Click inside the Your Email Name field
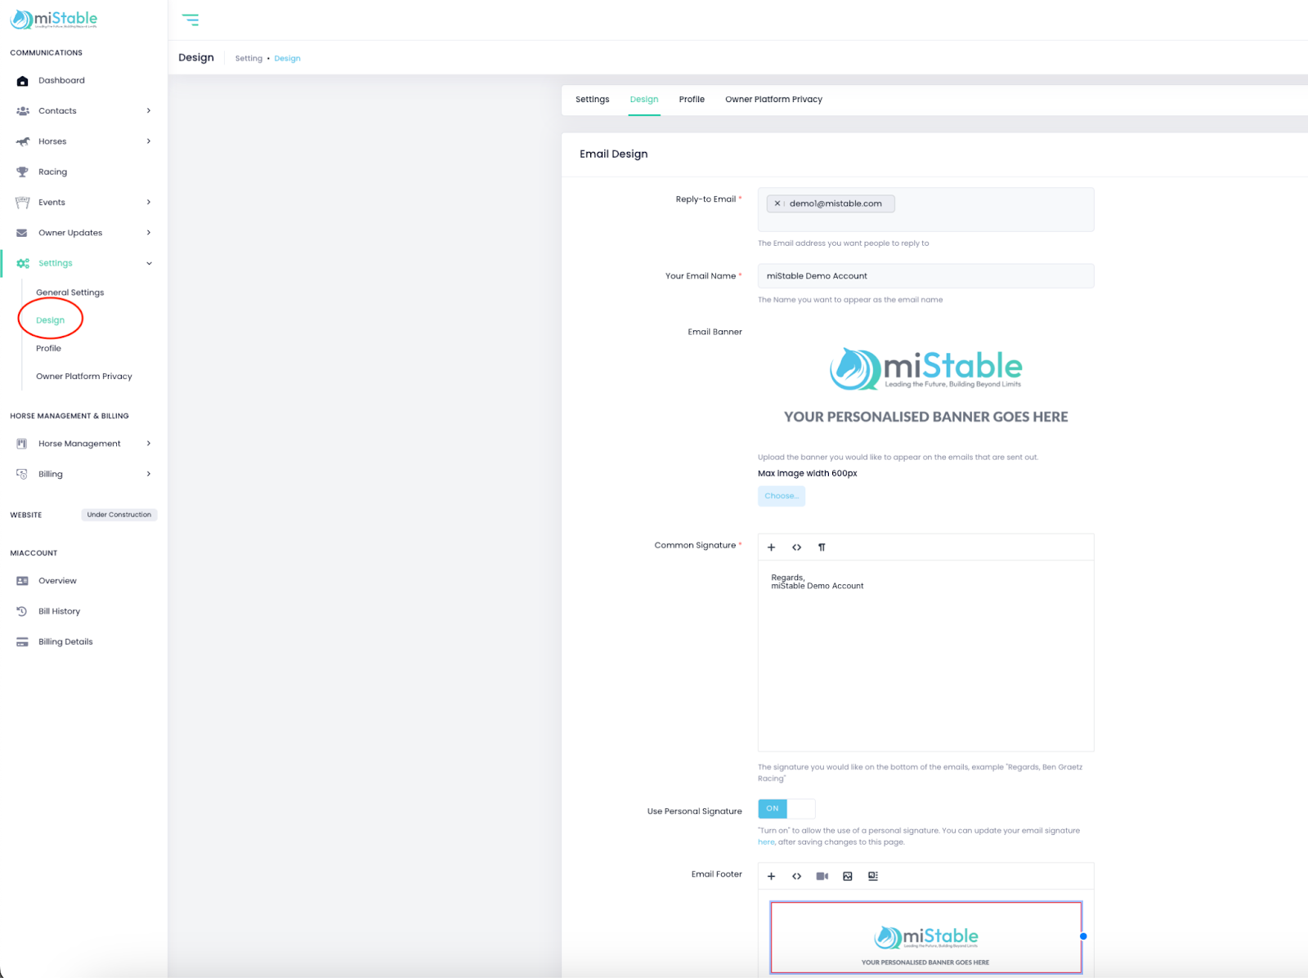 925,275
